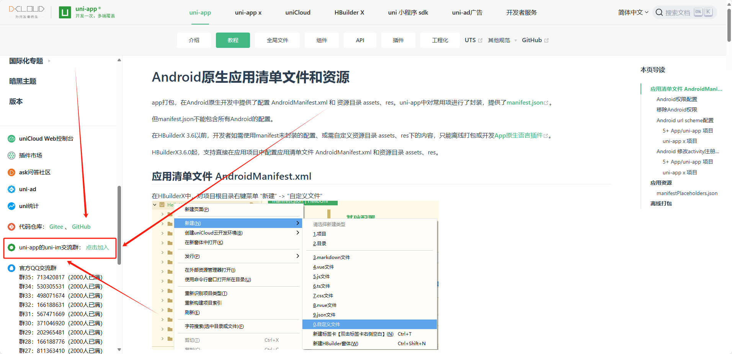Open the uni-ad广告 tab
The image size is (732, 354).
[467, 12]
